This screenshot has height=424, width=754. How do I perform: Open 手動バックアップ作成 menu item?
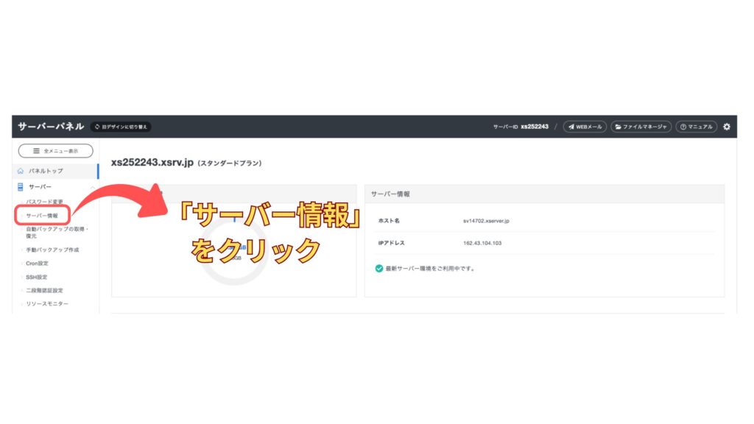[52, 250]
